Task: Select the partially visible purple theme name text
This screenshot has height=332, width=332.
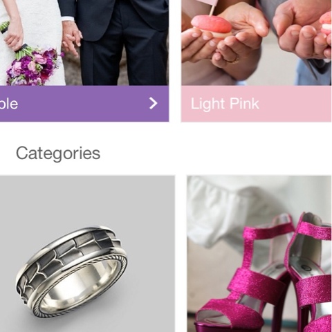Action: pos(9,104)
